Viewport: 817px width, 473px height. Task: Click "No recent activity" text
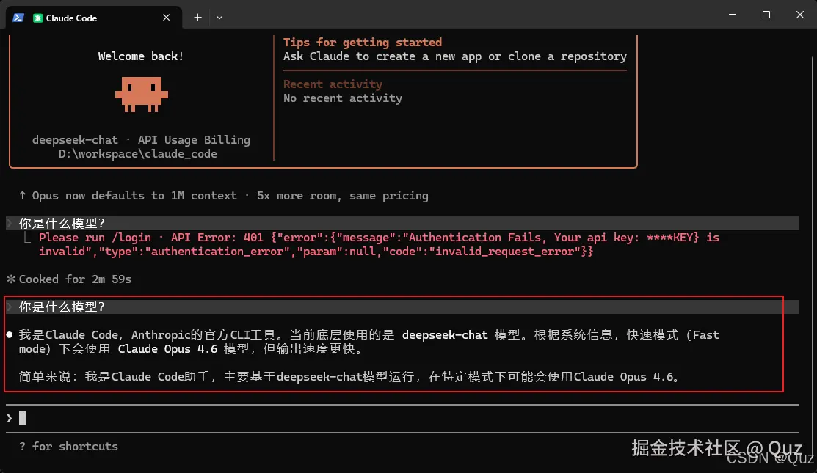point(342,98)
